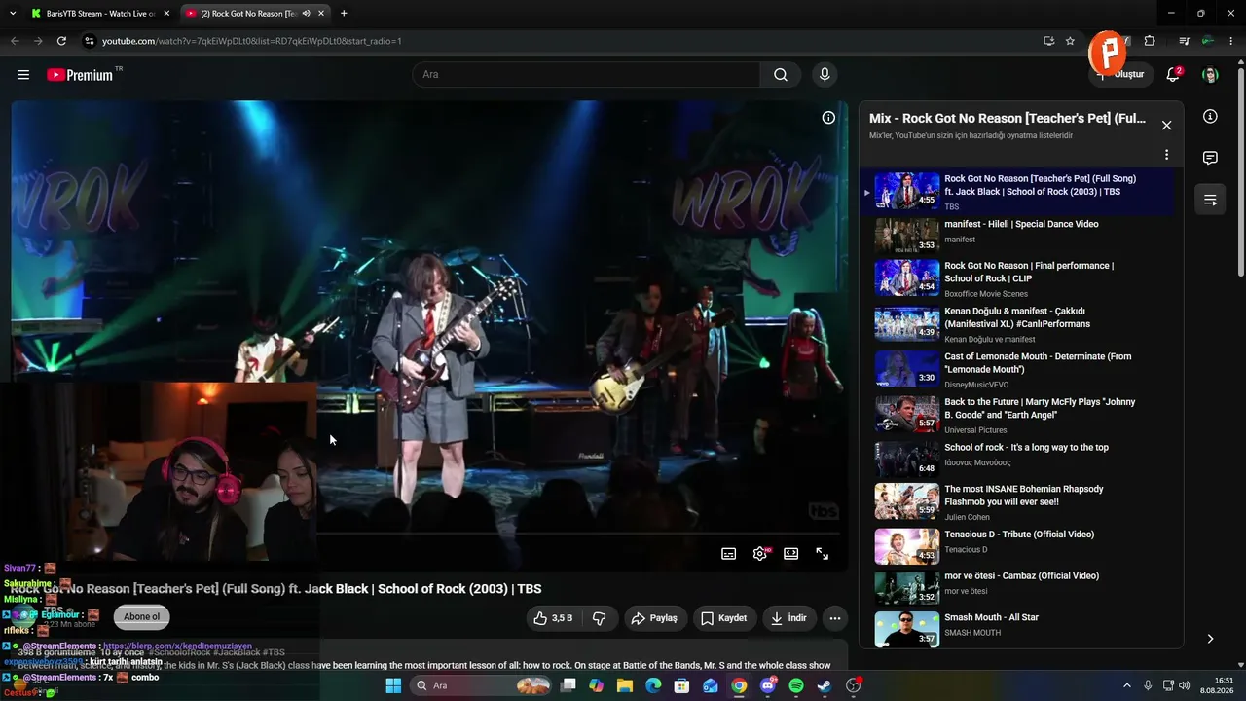The width and height of the screenshot is (1246, 701).
Task: Open the info icon on right rail
Action: click(x=1210, y=117)
